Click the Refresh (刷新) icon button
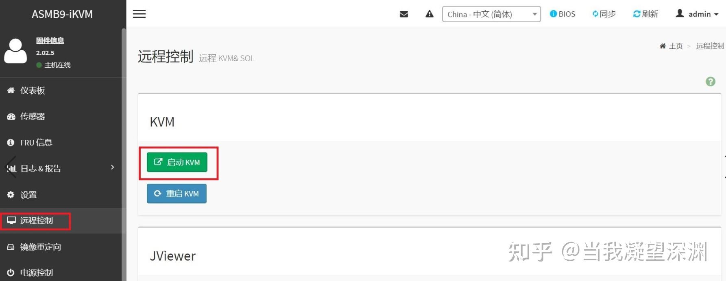The width and height of the screenshot is (726, 281). pyautogui.click(x=645, y=14)
